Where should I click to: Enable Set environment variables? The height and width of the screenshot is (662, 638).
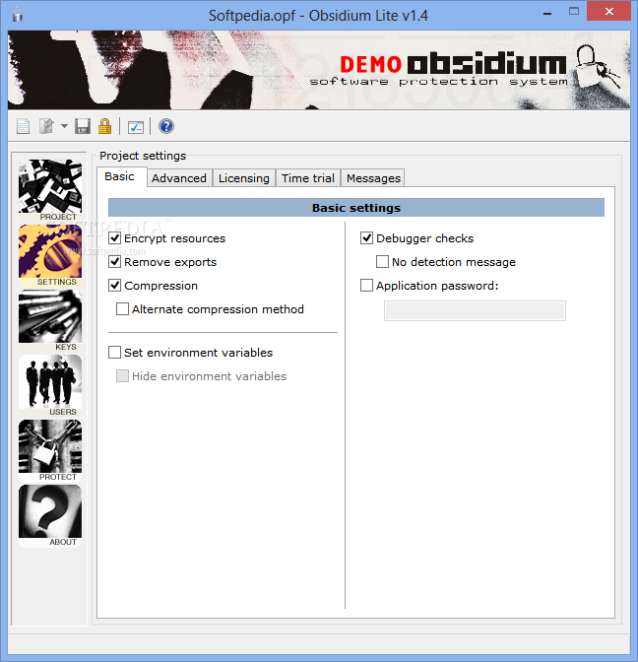[115, 352]
